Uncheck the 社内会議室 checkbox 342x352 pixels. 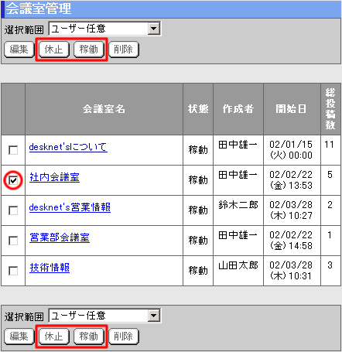13,180
